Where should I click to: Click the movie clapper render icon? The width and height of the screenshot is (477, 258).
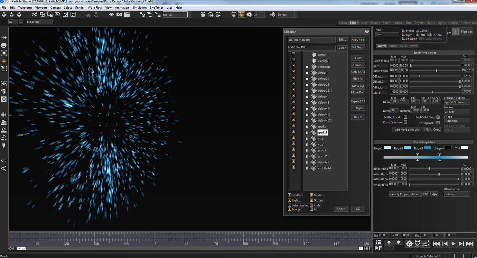coord(127,14)
